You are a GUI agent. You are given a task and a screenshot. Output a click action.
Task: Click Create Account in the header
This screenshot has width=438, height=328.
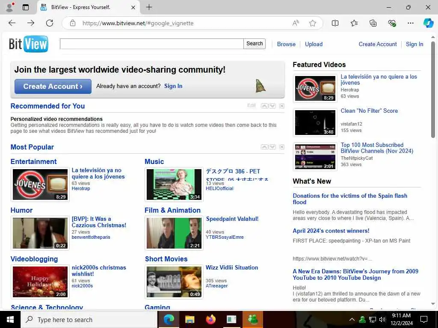(377, 44)
